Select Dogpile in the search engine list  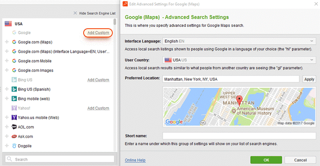(26, 146)
